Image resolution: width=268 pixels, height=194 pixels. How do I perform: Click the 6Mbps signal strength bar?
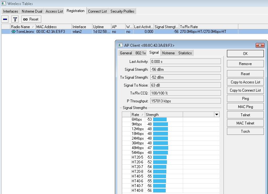159,119
